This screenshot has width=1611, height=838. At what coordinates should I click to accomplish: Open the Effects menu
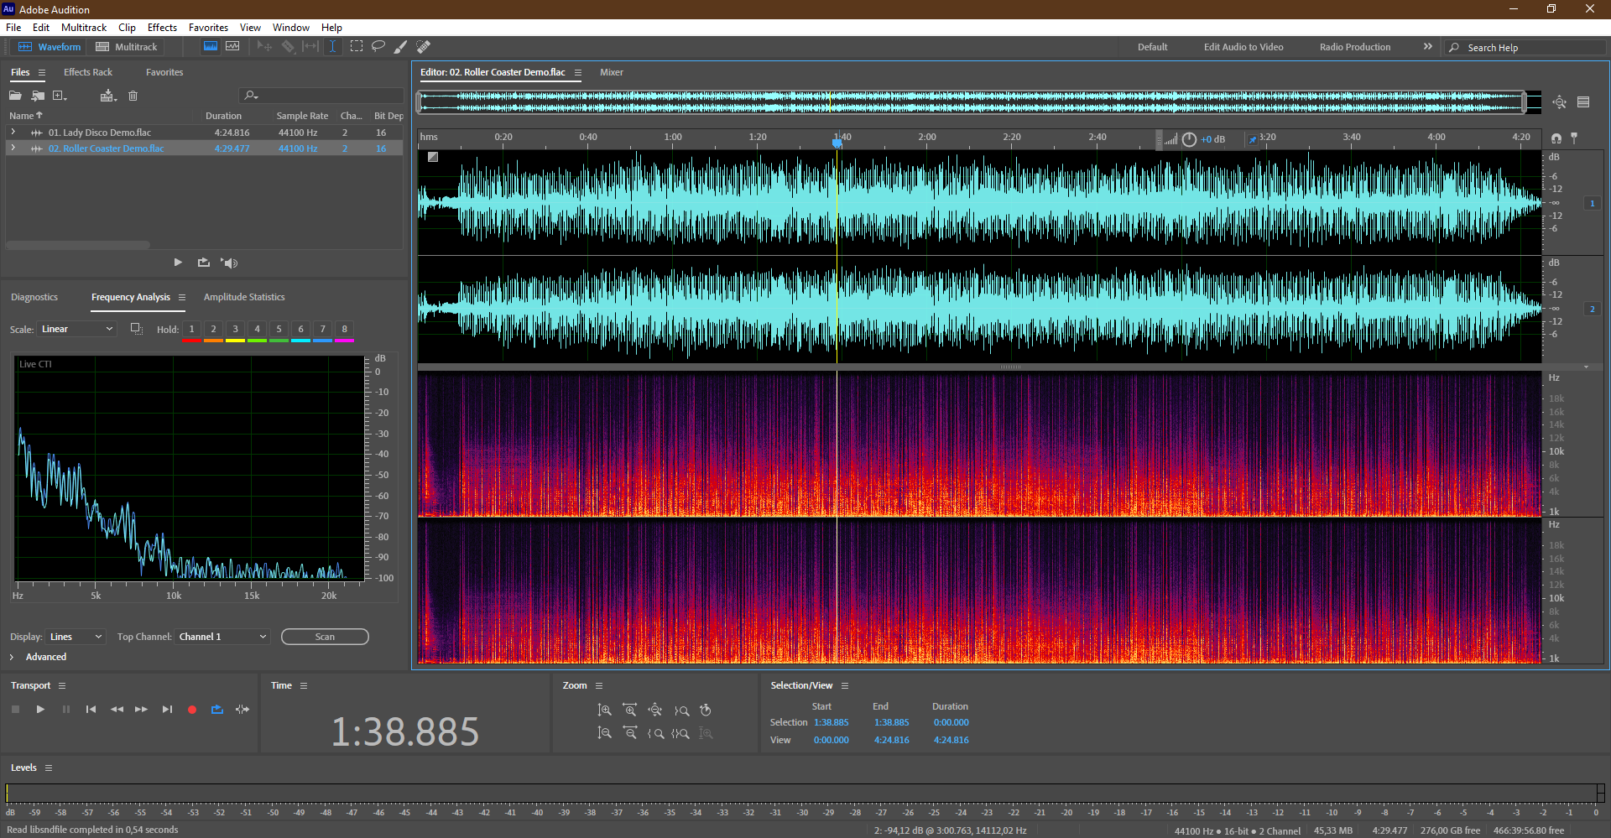coord(162,28)
